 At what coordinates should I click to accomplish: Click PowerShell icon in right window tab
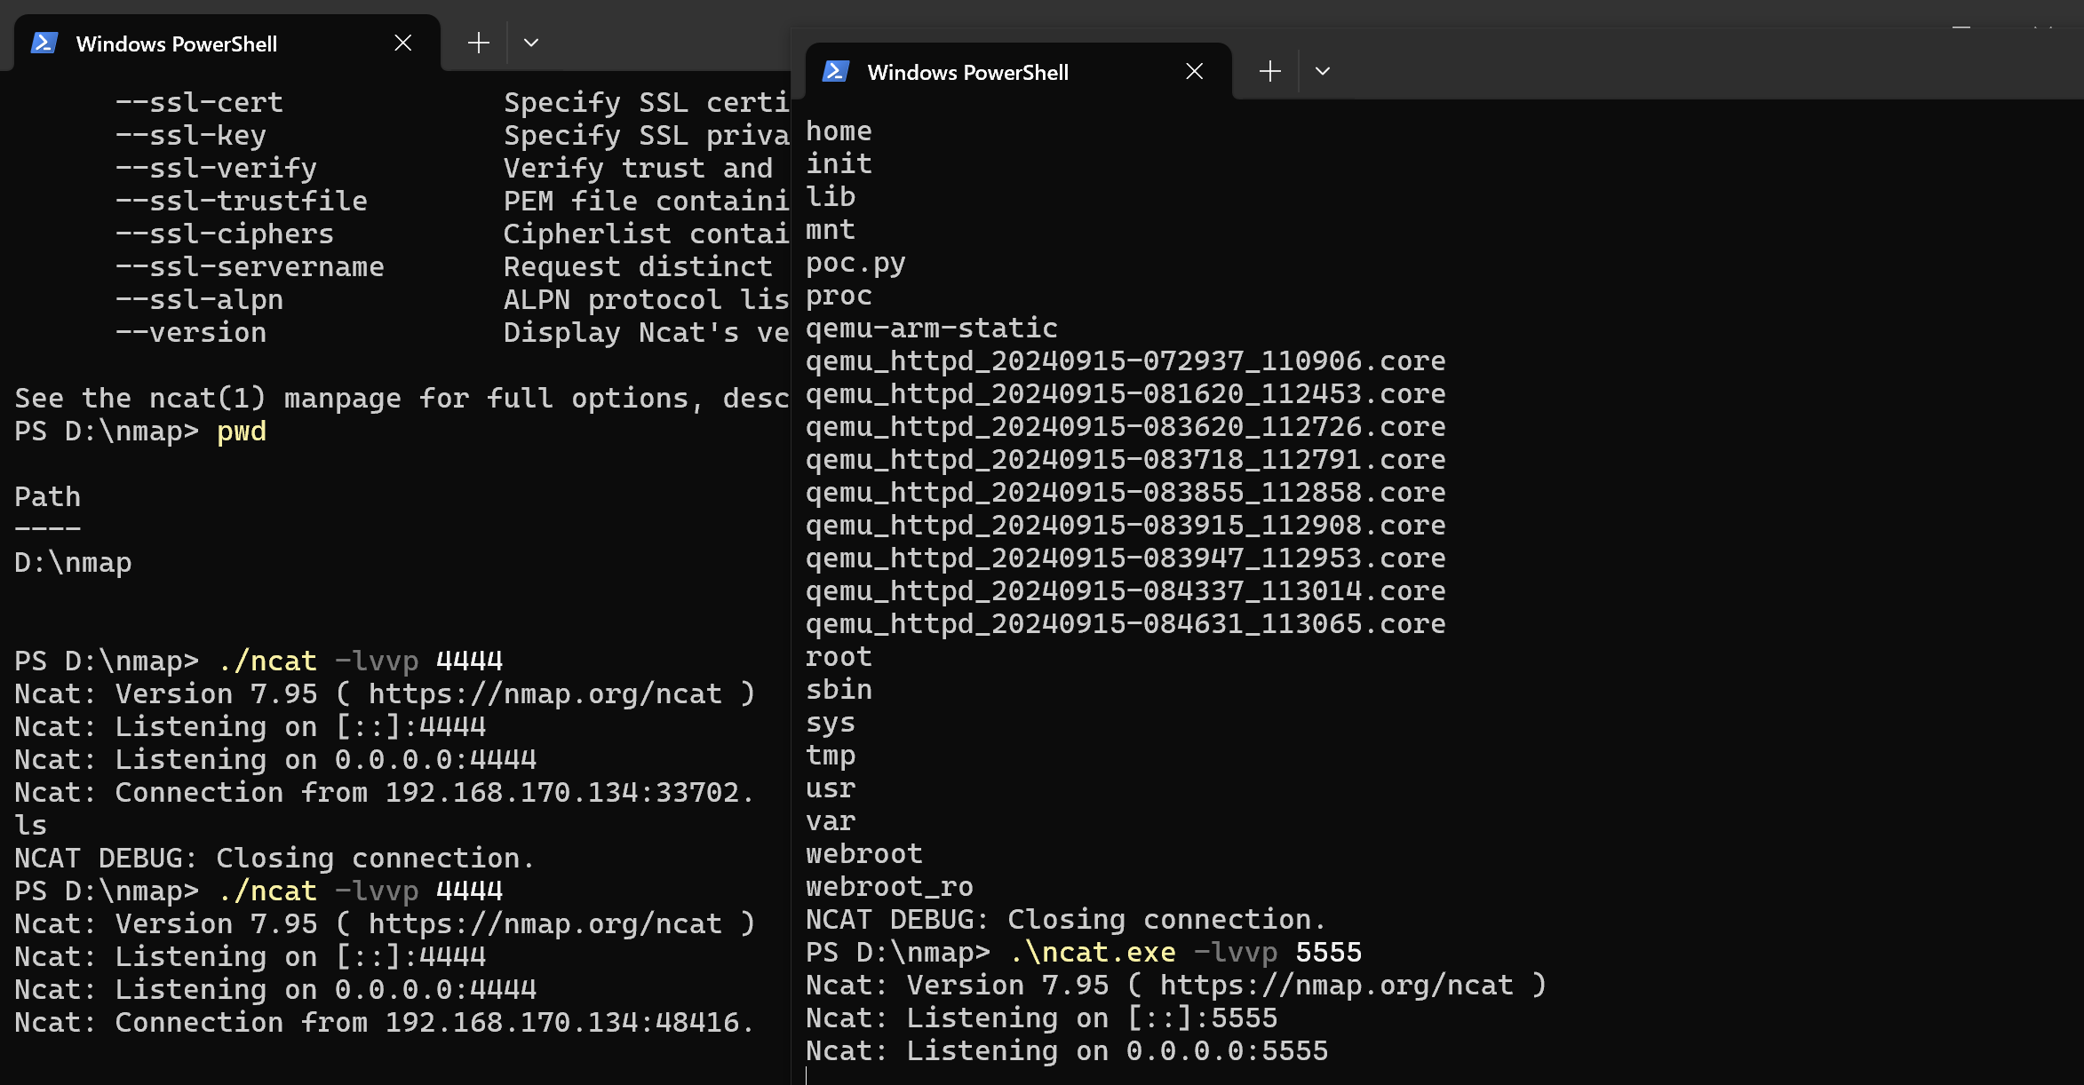point(836,71)
